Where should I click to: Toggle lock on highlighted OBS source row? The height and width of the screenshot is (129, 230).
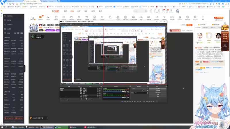(100, 95)
